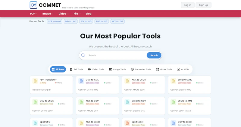Click the All Tools grid icon

(x=53, y=69)
